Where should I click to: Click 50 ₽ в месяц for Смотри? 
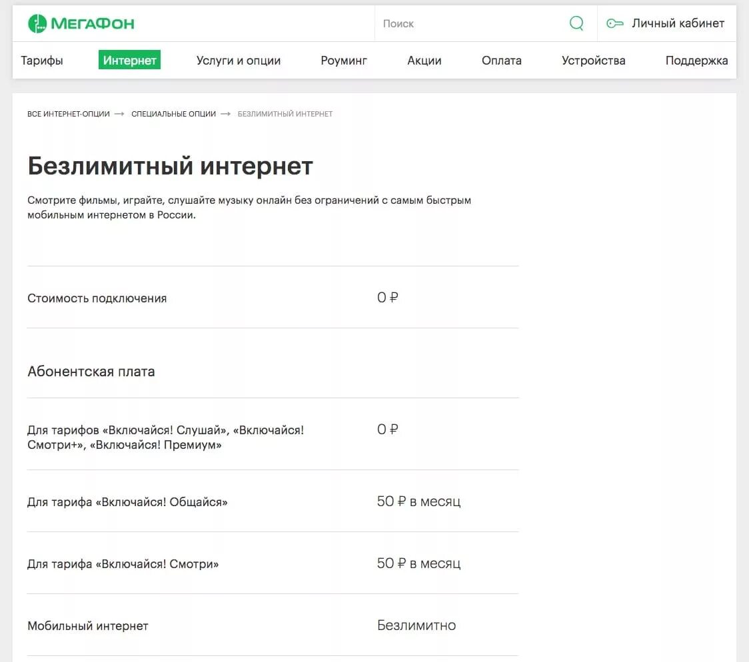point(419,563)
